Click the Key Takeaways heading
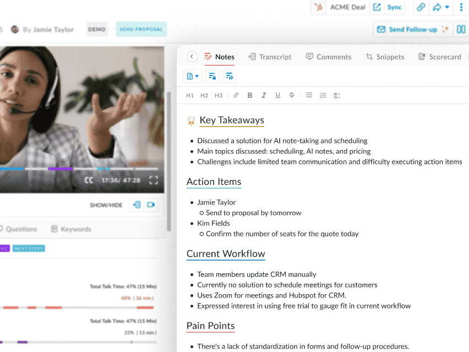The image size is (469, 352). (232, 120)
